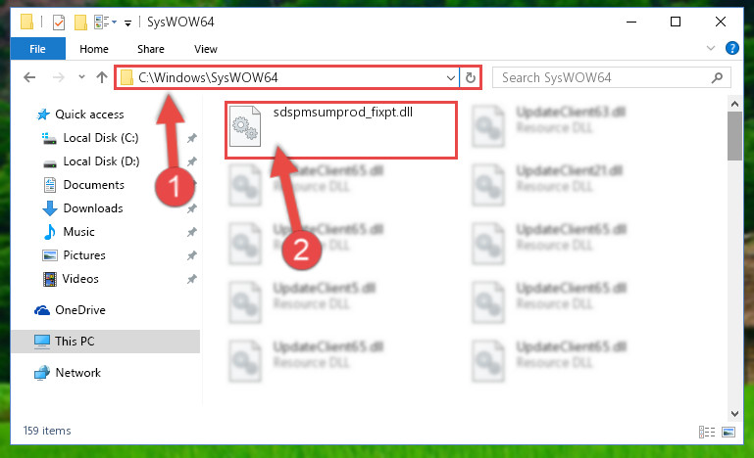Expand the ribbon with the chevron
This screenshot has width=754, height=458.
[x=710, y=48]
